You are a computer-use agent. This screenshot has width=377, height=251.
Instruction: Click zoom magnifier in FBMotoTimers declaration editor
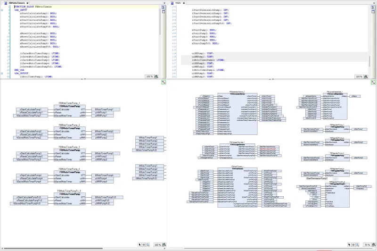coord(156,76)
